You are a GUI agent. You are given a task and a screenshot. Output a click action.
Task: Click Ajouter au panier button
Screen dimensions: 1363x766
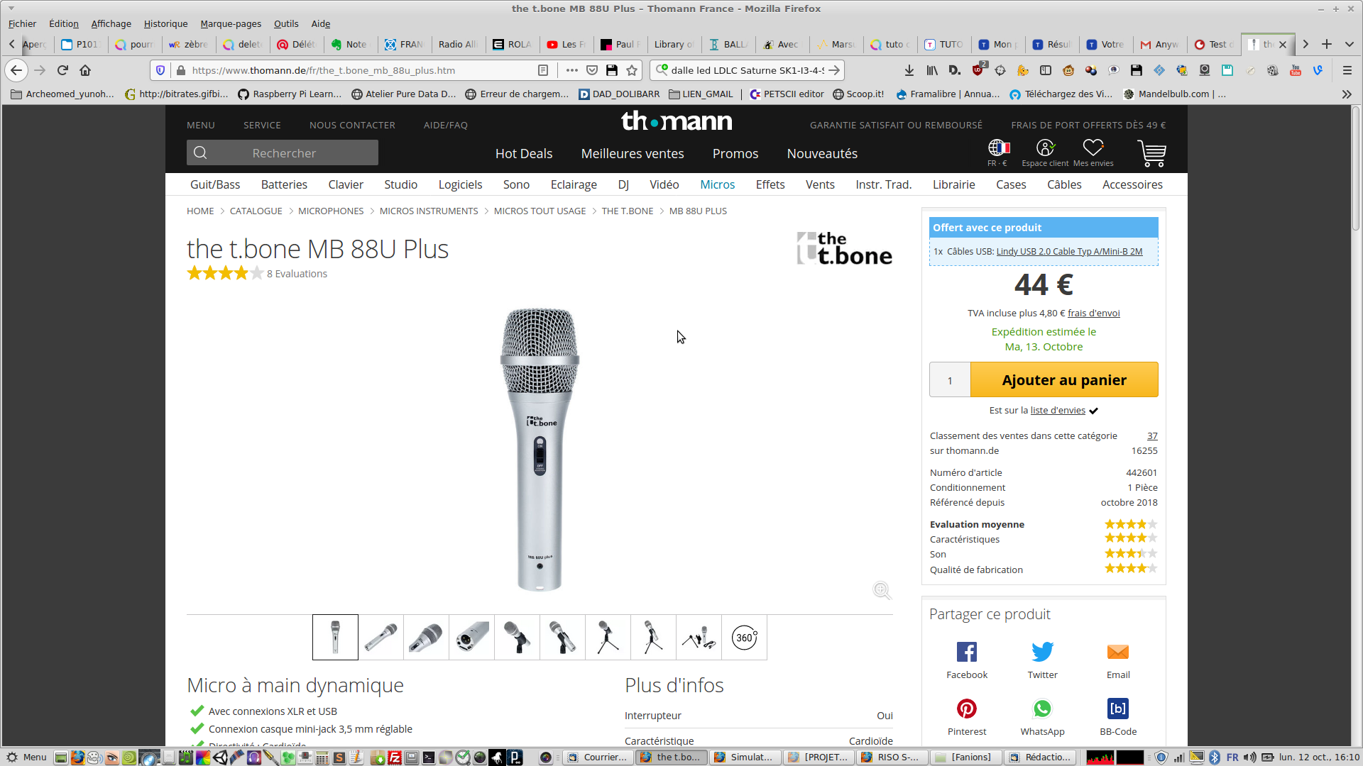pyautogui.click(x=1063, y=380)
